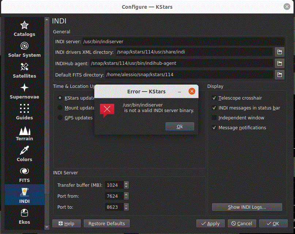Decrease the Port to value
The height and width of the screenshot is (234, 295).
click(126, 209)
